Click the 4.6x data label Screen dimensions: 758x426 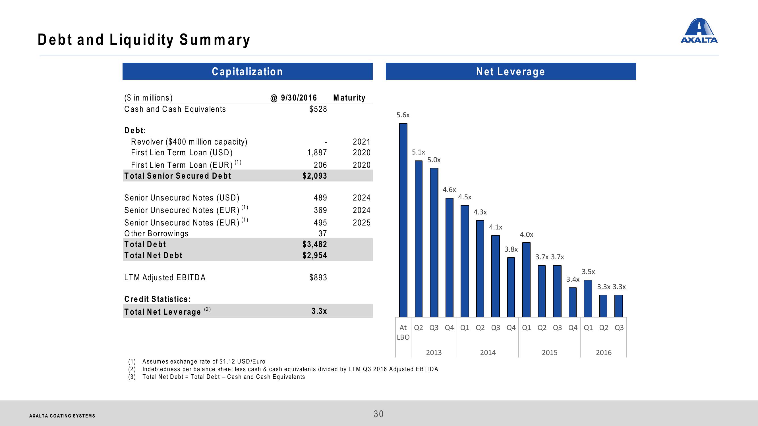(x=449, y=190)
